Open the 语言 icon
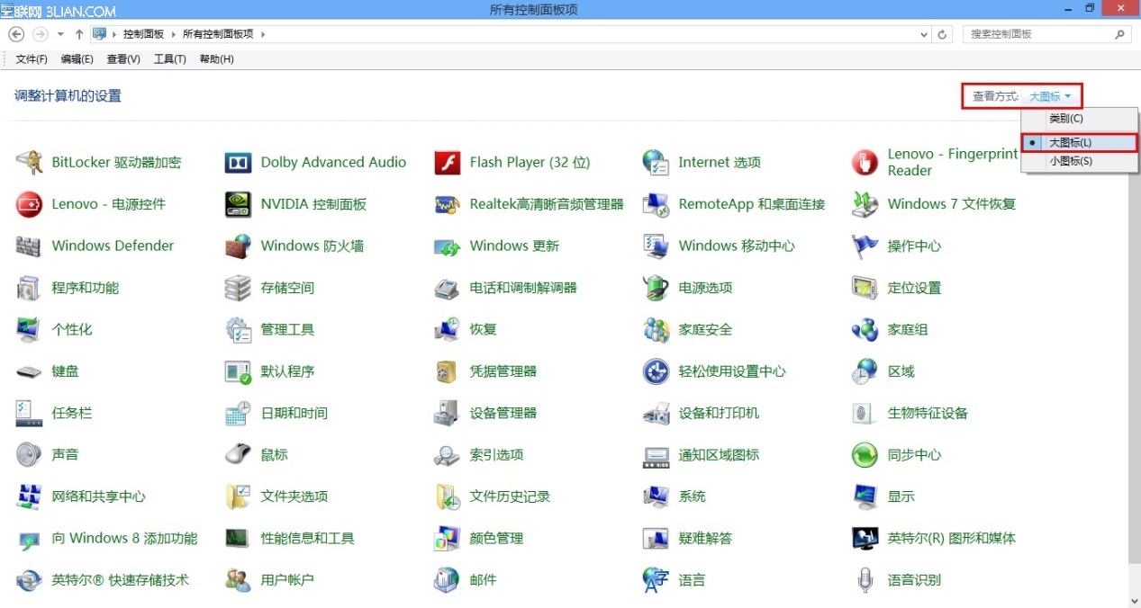 [656, 580]
